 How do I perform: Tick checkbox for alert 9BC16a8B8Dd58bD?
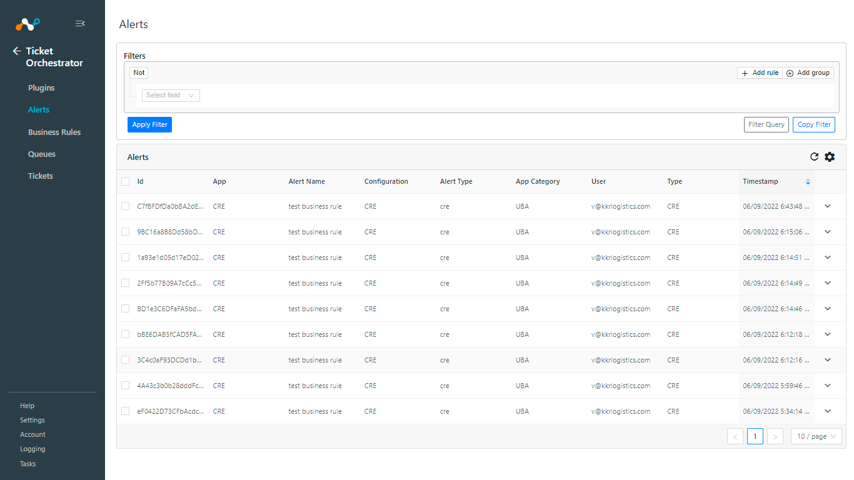[x=126, y=232]
